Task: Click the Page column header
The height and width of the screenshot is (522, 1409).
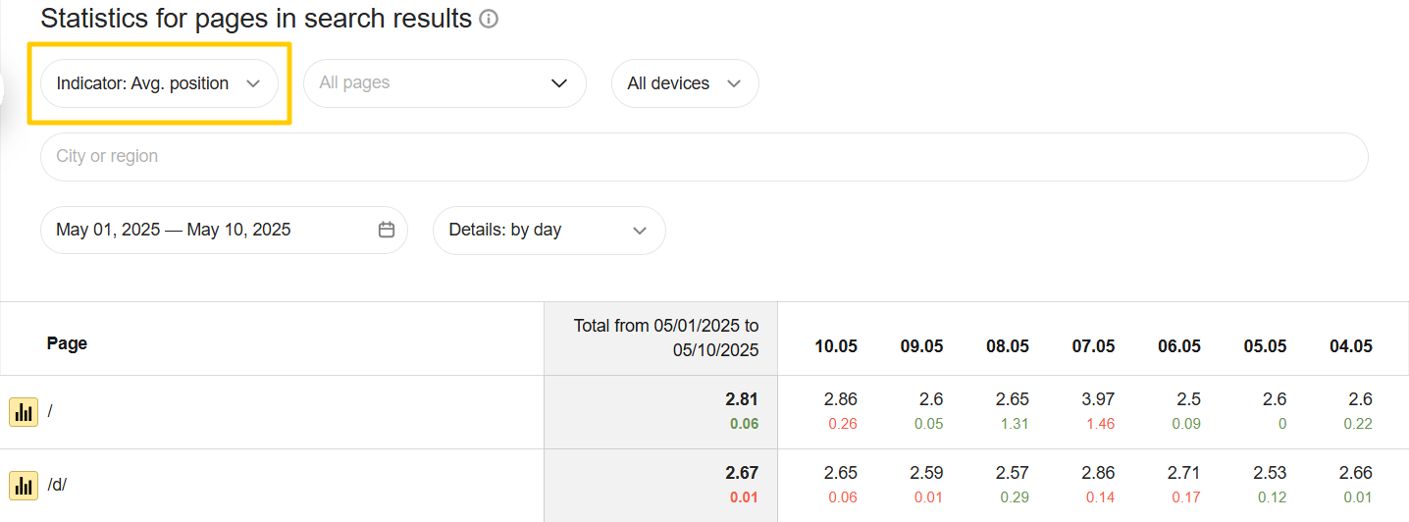Action: tap(67, 343)
